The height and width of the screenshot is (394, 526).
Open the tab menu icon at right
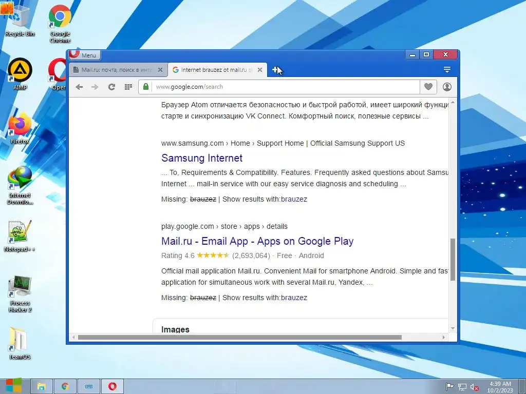click(x=447, y=70)
